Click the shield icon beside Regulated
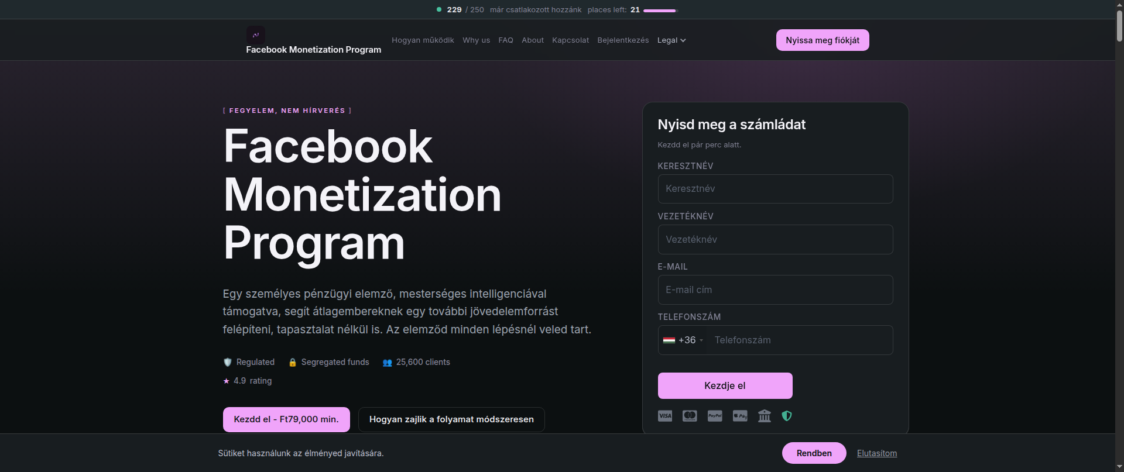 pos(228,362)
